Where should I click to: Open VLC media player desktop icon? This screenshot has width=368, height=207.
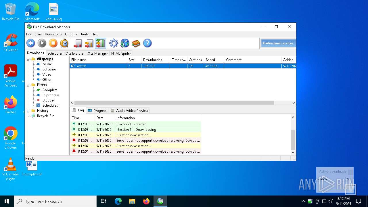tap(11, 169)
